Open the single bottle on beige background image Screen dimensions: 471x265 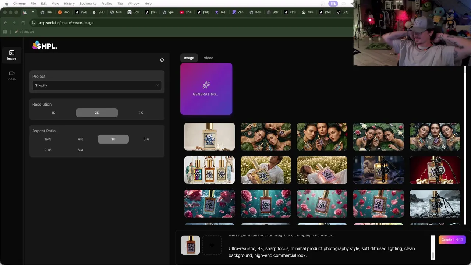click(x=209, y=137)
